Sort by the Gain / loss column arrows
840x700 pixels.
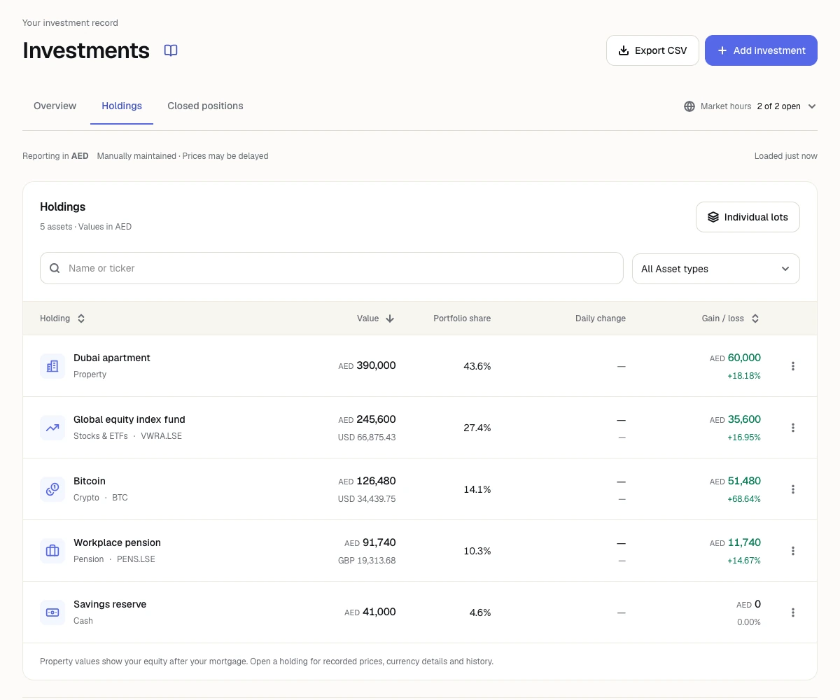tap(755, 318)
